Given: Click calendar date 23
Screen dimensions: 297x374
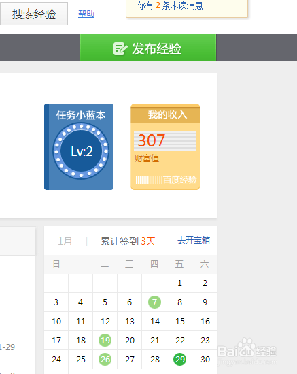Looking at the screenshot, I should tap(205, 341).
